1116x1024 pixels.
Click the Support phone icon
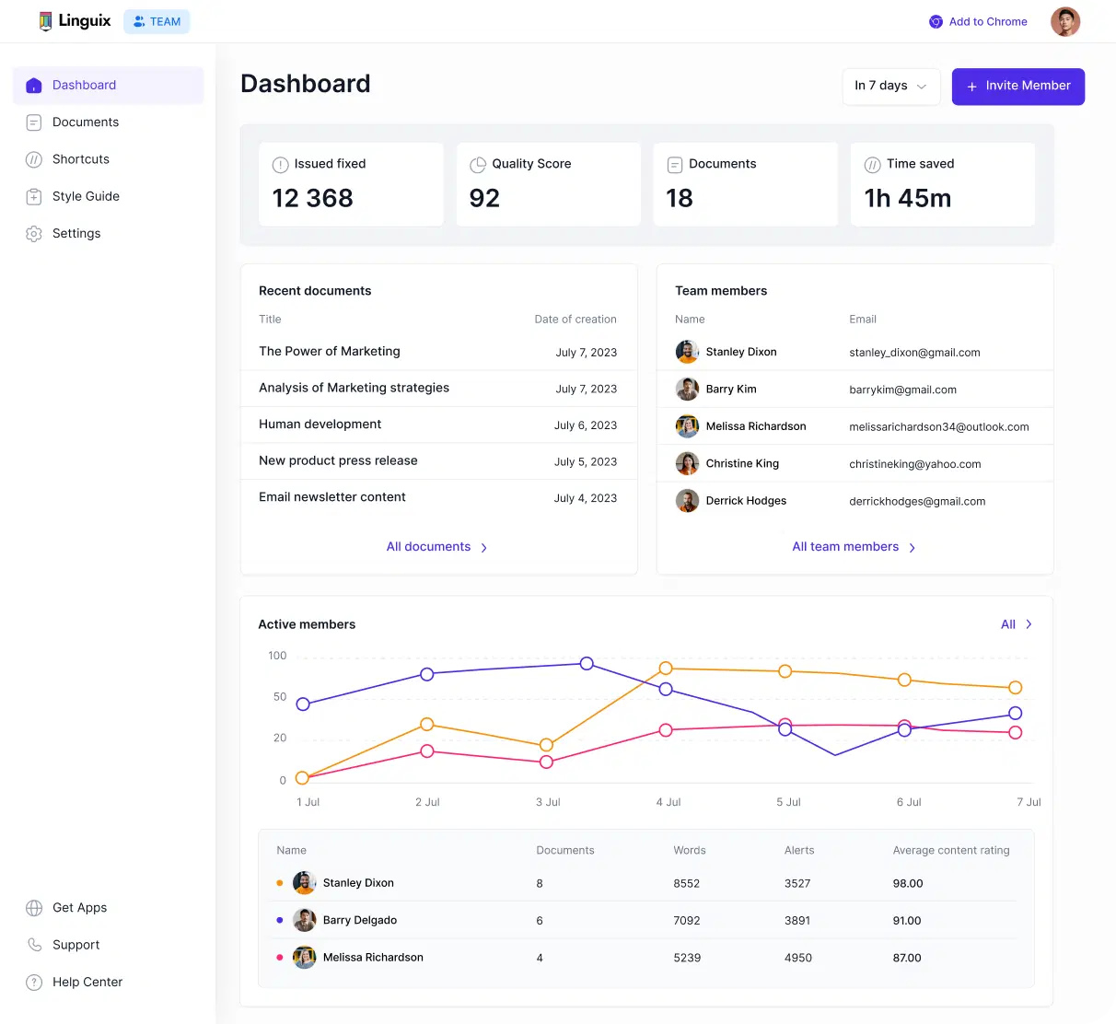[34, 945]
